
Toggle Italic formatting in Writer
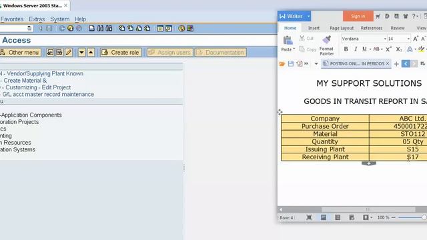click(356, 49)
